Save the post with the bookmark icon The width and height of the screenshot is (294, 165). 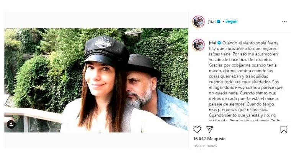(284, 129)
